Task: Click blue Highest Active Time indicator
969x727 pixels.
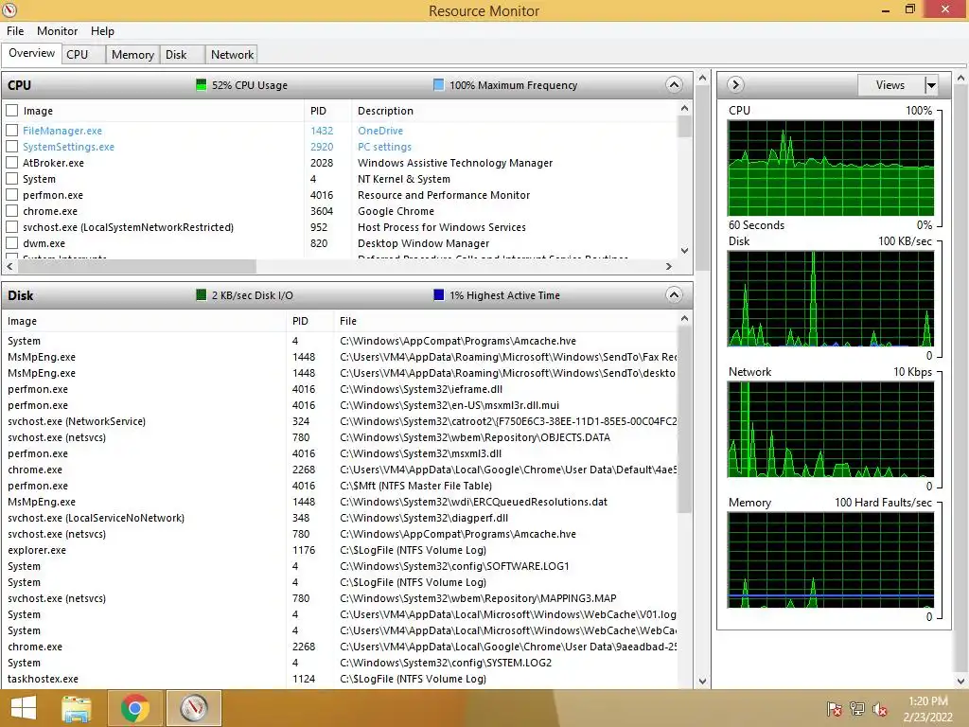Action: coord(438,295)
